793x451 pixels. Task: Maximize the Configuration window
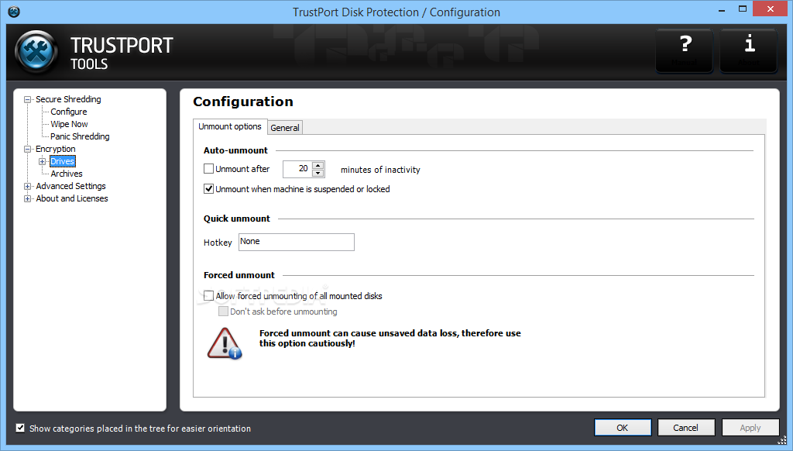coord(743,9)
